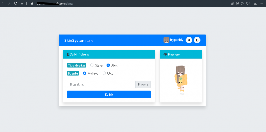
Task: Reload the page
Action: coord(16,3)
